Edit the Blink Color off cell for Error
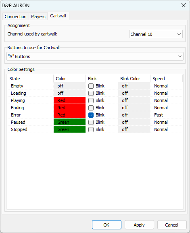 point(134,115)
